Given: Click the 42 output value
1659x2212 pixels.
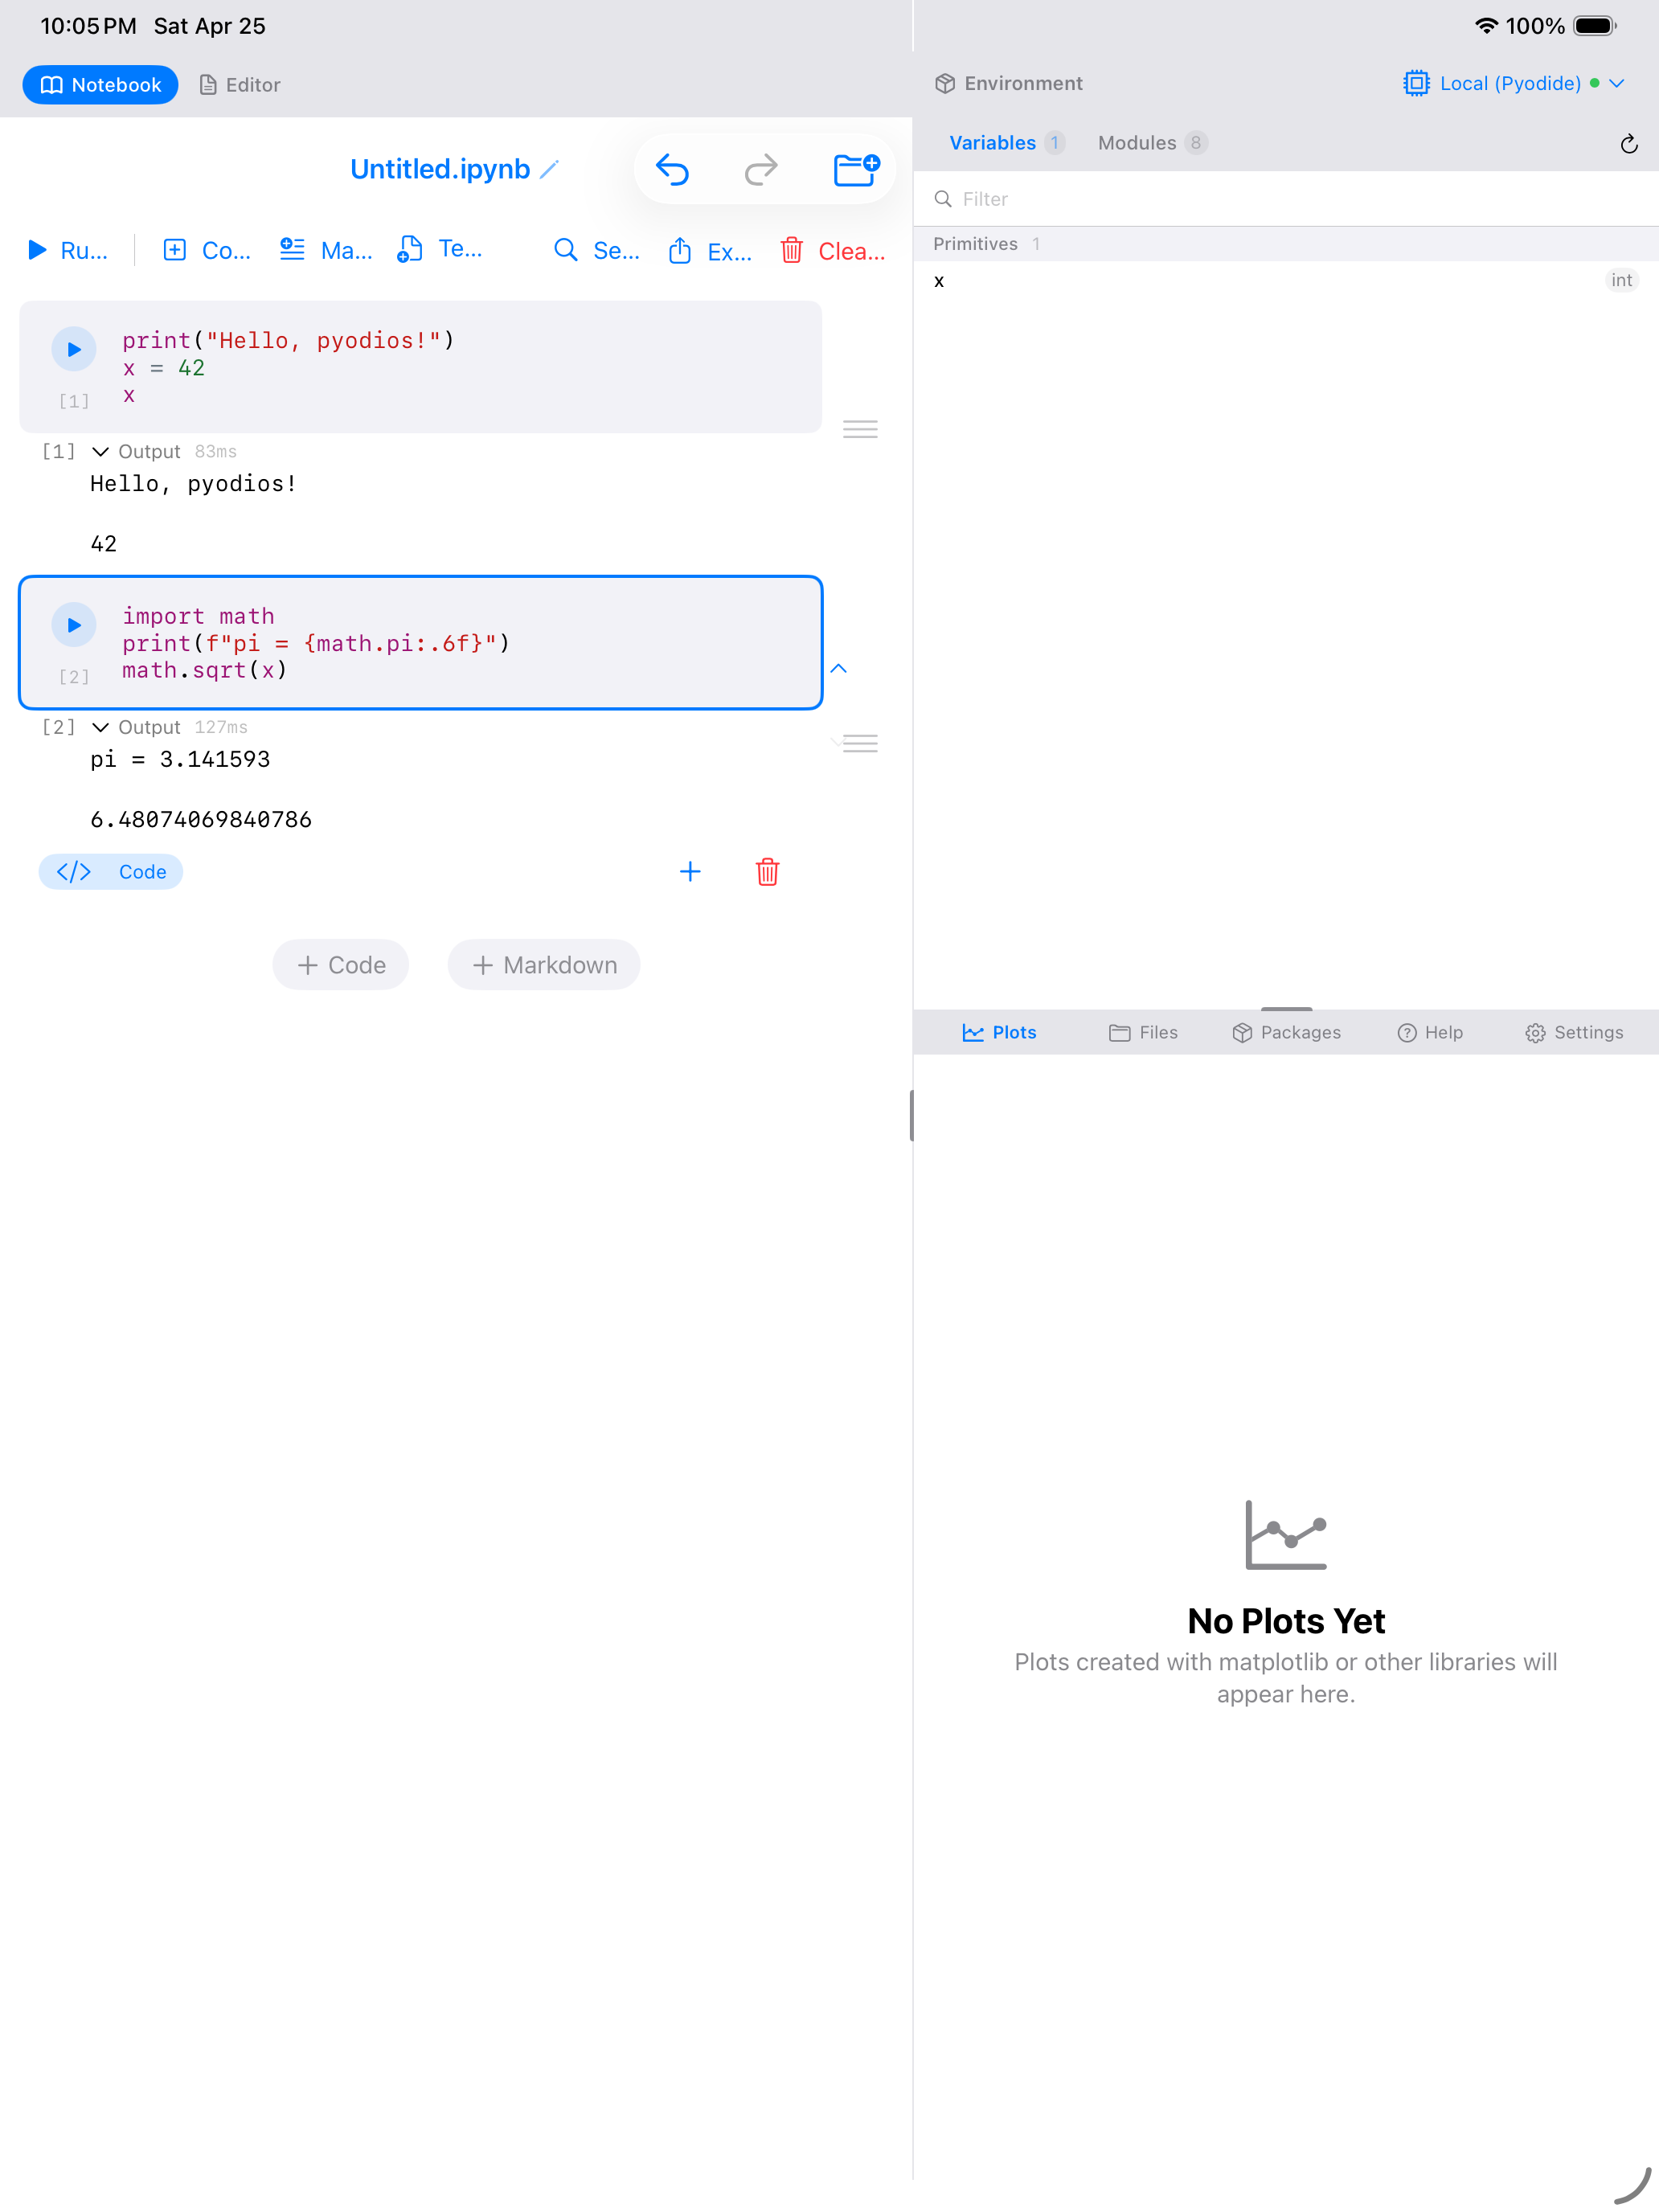Looking at the screenshot, I should 104,544.
